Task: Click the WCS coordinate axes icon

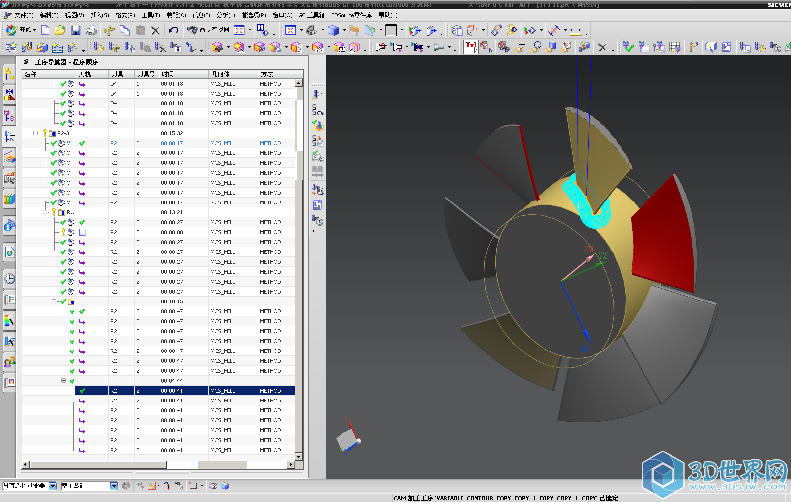Action: coord(473,30)
